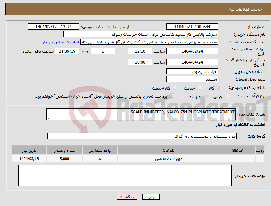Screen dimensions: 271x206
Task: Click the نام کالا column header
Action: coord(169,151)
